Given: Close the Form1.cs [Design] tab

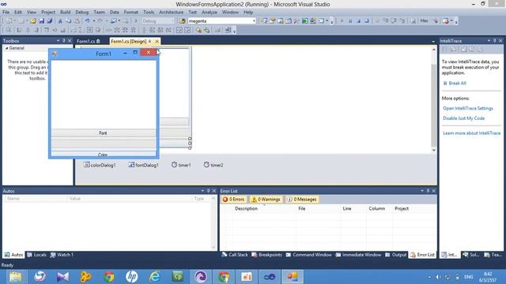Looking at the screenshot, I should [157, 42].
